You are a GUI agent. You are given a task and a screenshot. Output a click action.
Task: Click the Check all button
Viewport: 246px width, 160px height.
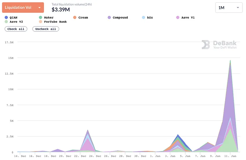point(16,29)
